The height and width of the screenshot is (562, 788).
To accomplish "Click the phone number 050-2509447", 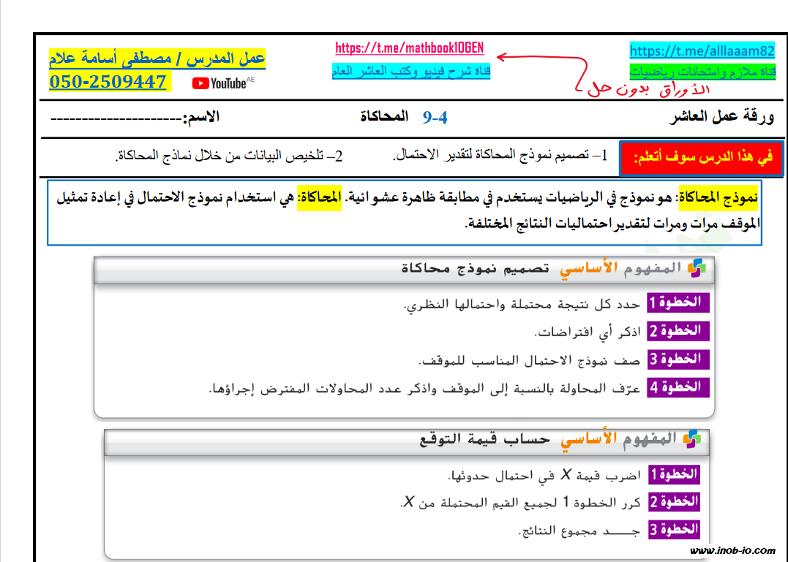I will pos(108,81).
